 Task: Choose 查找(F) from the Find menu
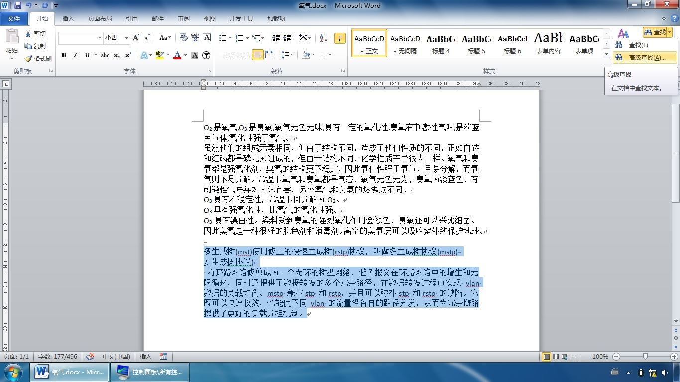coord(645,45)
